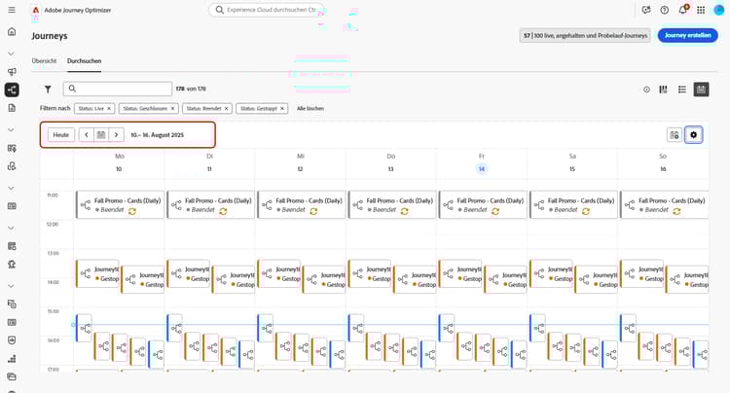
Task: Open Fall Promo journey on Tuesday 11
Action: click(x=211, y=204)
